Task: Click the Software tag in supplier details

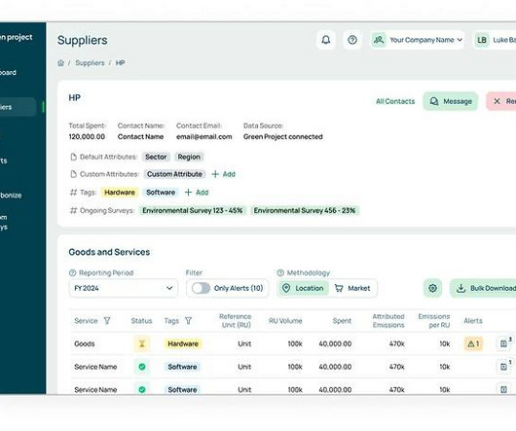Action: pos(161,192)
